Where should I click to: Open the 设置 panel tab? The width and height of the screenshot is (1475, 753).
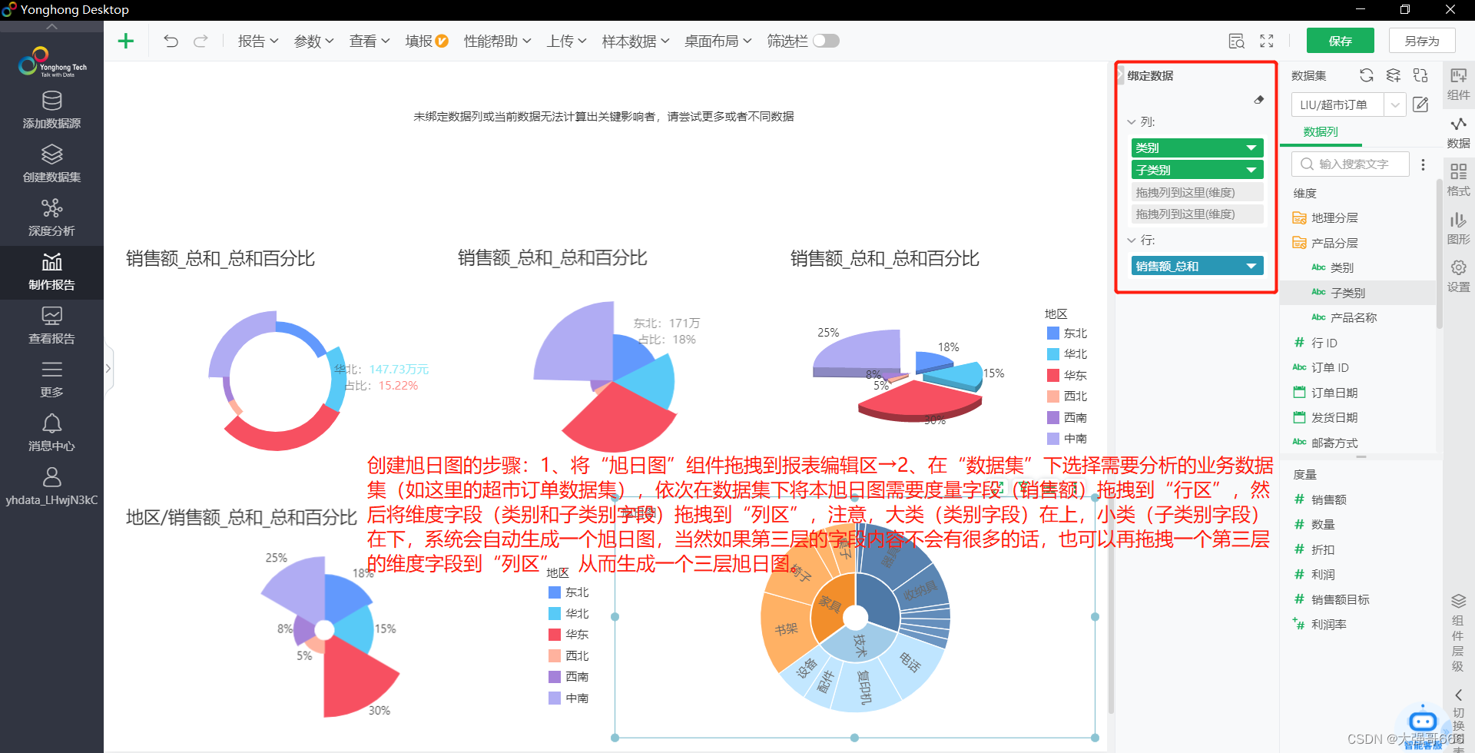pos(1458,277)
